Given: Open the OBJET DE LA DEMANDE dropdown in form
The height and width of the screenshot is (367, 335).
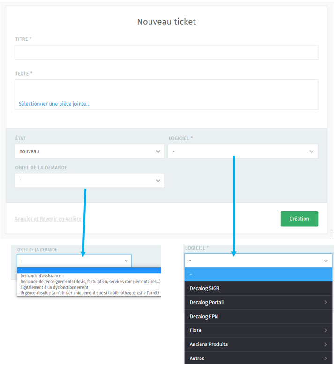Looking at the screenshot, I should pos(89,181).
